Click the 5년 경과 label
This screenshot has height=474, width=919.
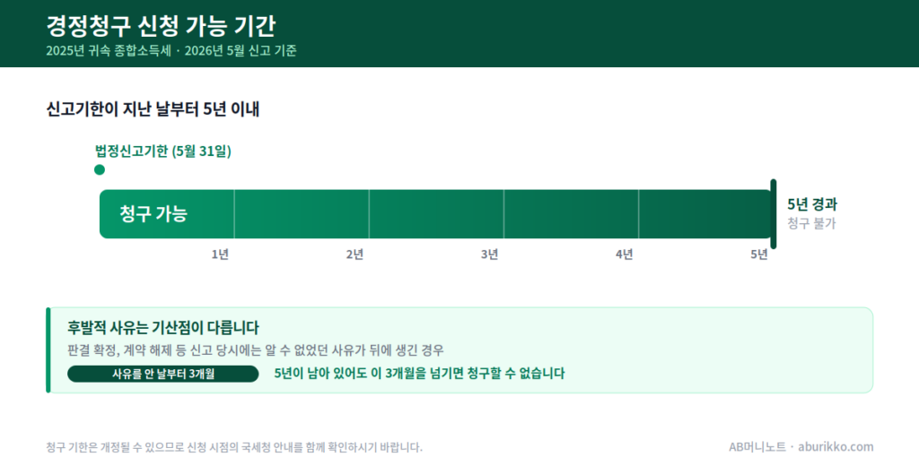pyautogui.click(x=812, y=204)
